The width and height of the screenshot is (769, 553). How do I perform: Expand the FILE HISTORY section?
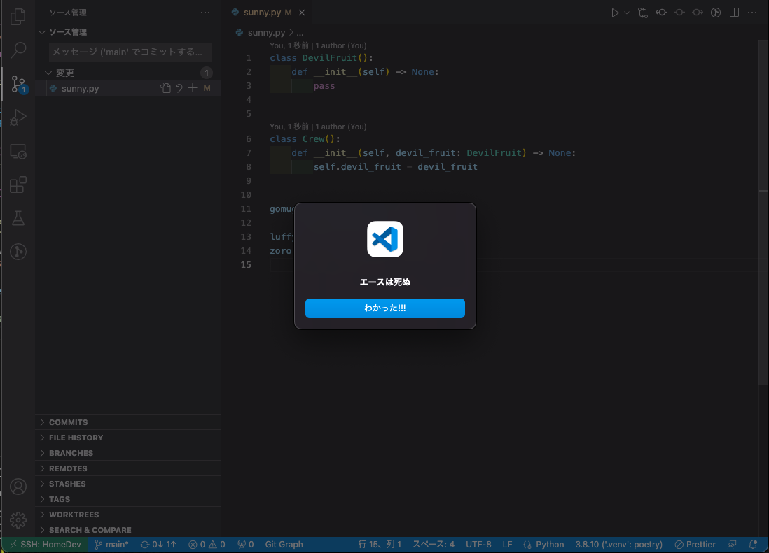[128, 438]
